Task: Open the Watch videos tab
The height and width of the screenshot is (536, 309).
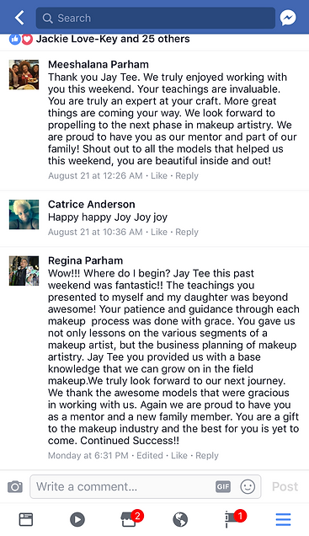Action: tap(77, 520)
